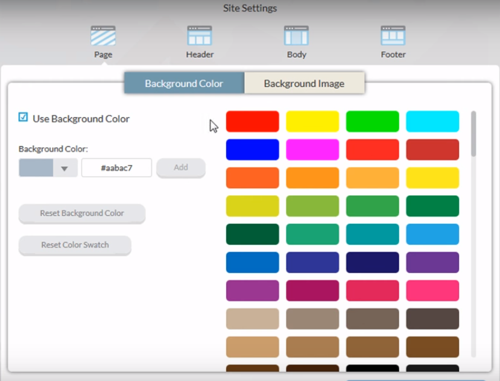Select the dark navy blue swatch
This screenshot has width=500, height=381.
pos(372,262)
